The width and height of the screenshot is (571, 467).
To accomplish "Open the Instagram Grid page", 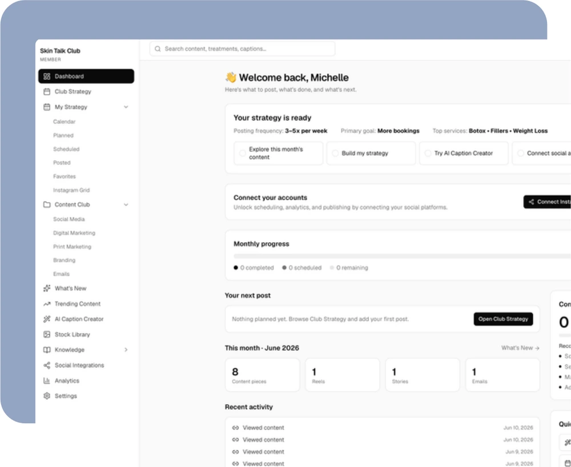I will coord(71,190).
